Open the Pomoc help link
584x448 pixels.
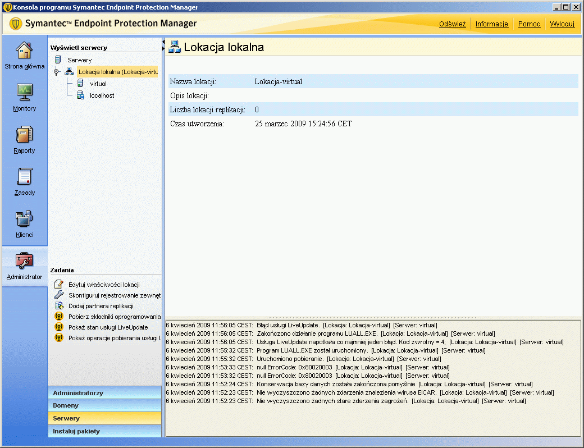(529, 24)
